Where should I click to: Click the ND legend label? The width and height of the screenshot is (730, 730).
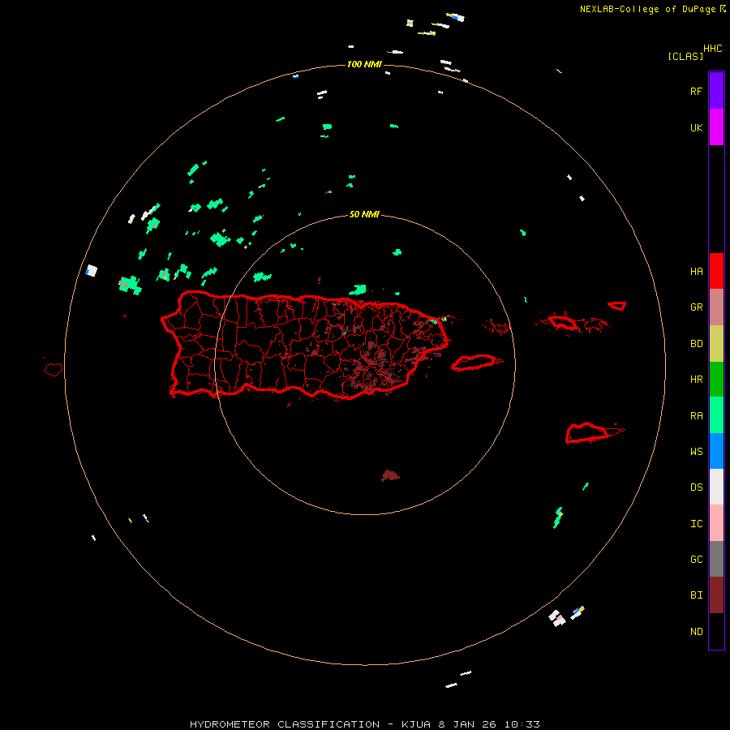tap(696, 632)
